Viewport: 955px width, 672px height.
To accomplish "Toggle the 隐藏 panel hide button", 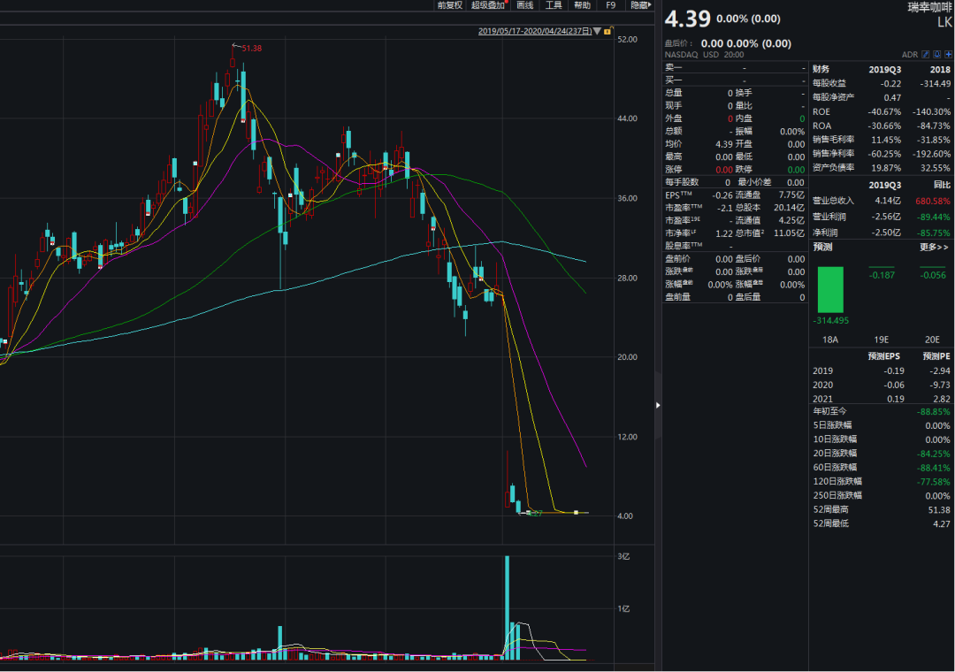I will coord(640,5).
